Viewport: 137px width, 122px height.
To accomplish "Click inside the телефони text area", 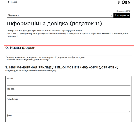I will pos(68,106).
